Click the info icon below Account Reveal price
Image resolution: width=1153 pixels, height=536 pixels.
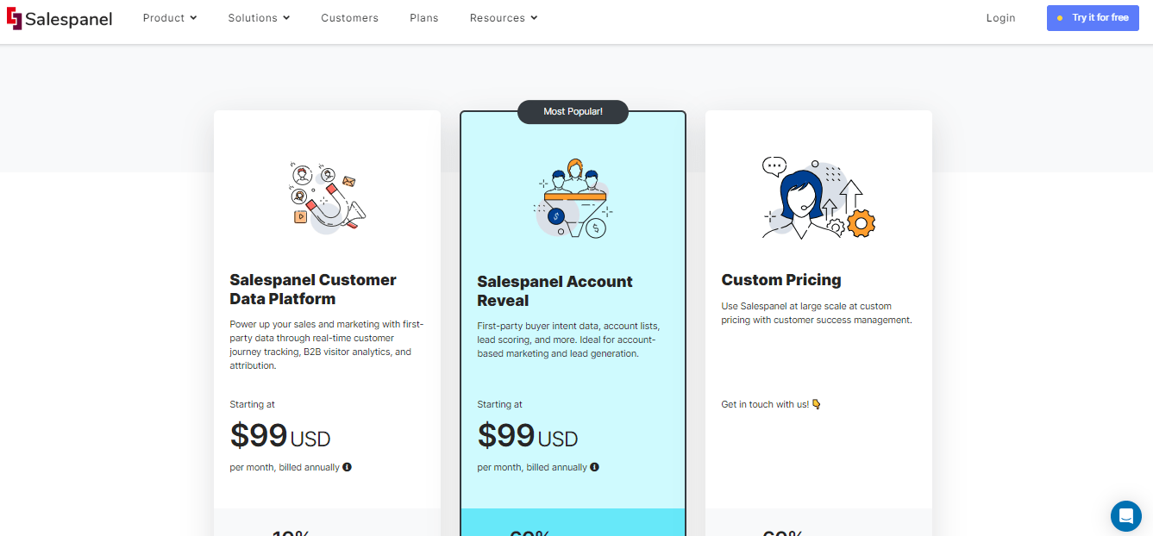[594, 466]
